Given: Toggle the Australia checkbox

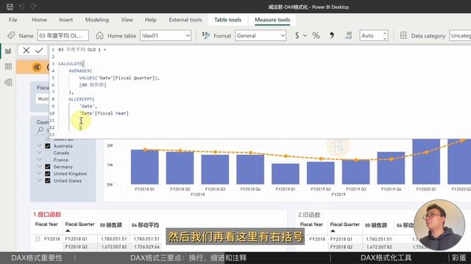Looking at the screenshot, I should 47,146.
